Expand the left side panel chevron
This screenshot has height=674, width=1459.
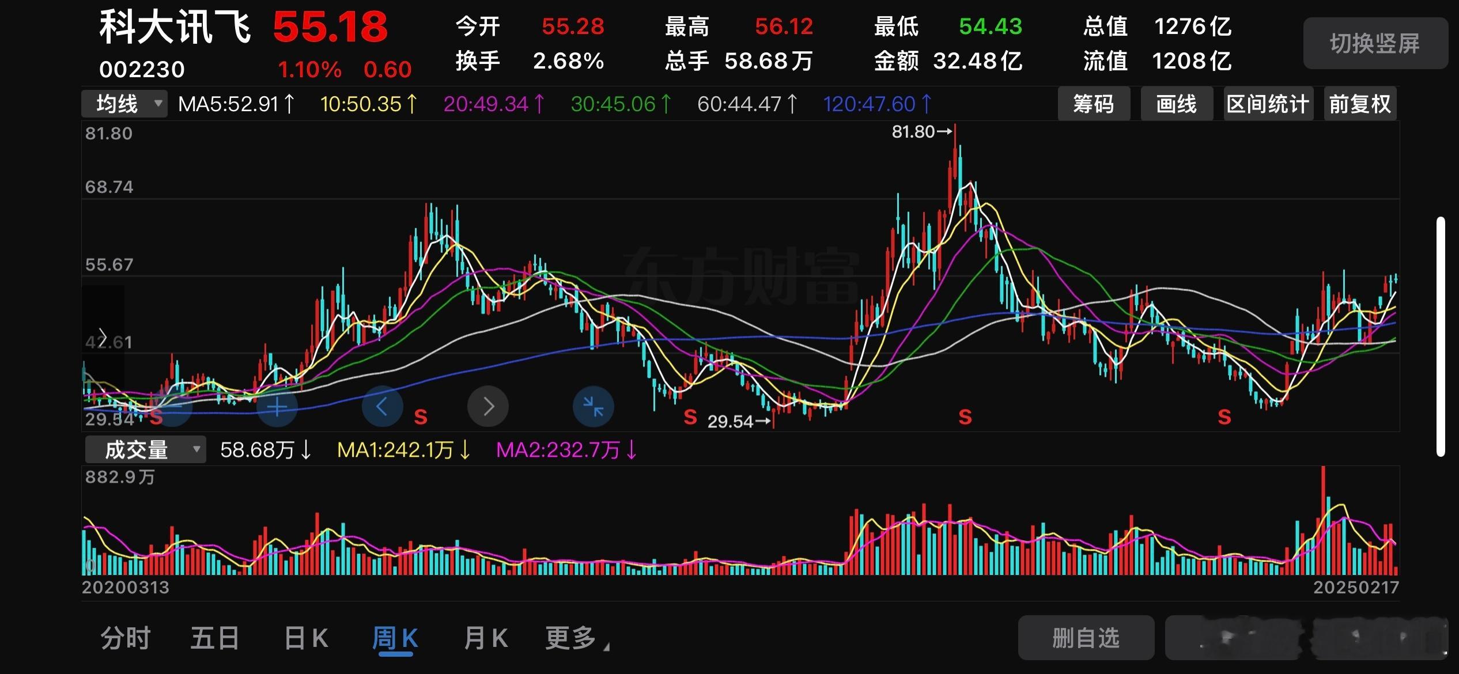pyautogui.click(x=103, y=336)
